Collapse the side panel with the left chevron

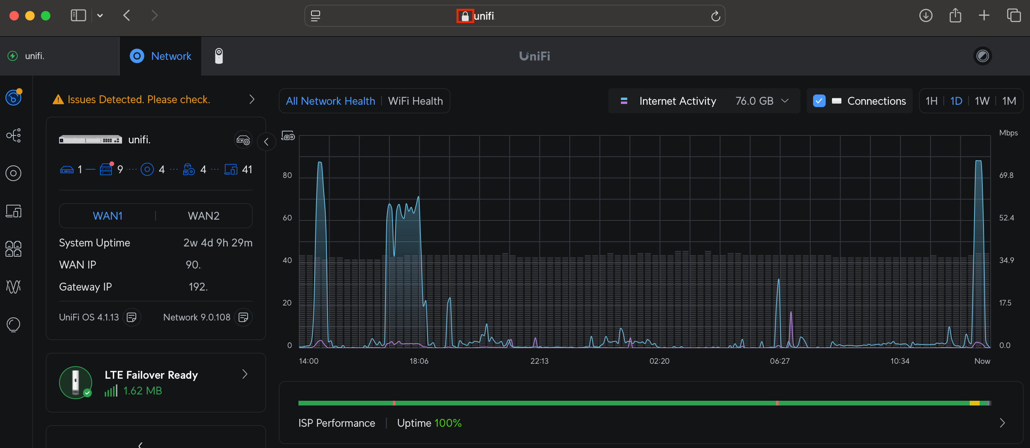[x=266, y=142]
